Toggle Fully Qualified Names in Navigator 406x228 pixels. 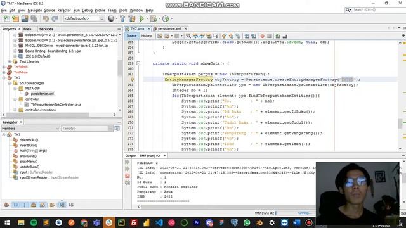pyautogui.click(x=52, y=205)
